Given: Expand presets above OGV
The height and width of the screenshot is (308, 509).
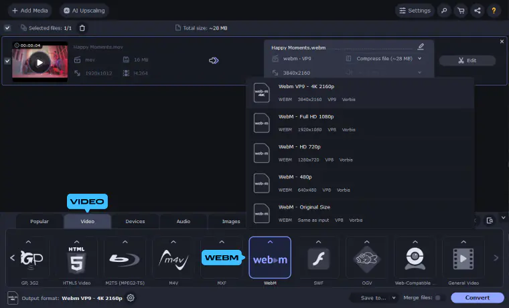Looking at the screenshot, I should tap(367, 242).
